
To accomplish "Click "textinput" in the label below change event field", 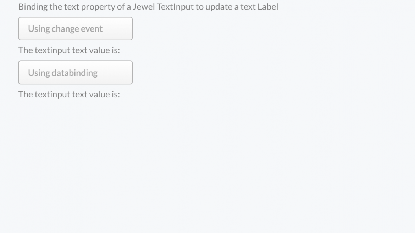I will (x=52, y=50).
